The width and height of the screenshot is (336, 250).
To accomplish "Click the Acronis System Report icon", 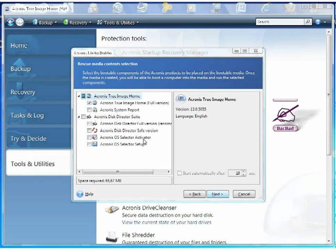I will pyautogui.click(x=95, y=110).
